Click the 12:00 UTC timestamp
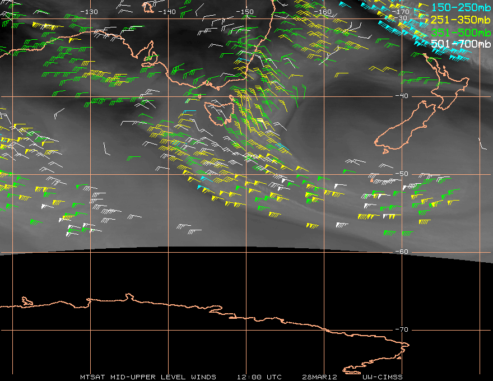Viewport: 493px width, 381px height. (x=259, y=377)
